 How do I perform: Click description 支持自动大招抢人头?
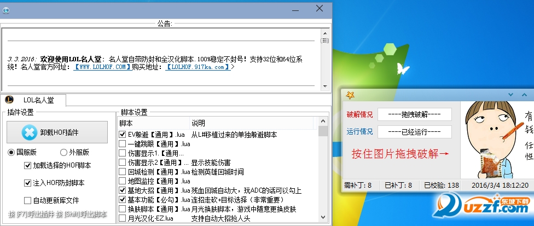(x=220, y=218)
